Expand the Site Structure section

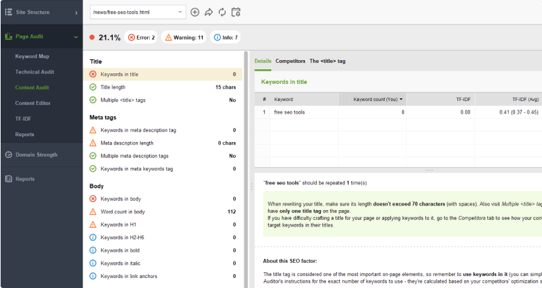(41, 12)
